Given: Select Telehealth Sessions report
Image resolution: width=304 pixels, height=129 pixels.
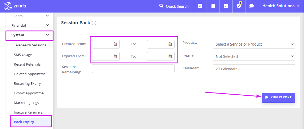Looking at the screenshot, I should (x=30, y=45).
